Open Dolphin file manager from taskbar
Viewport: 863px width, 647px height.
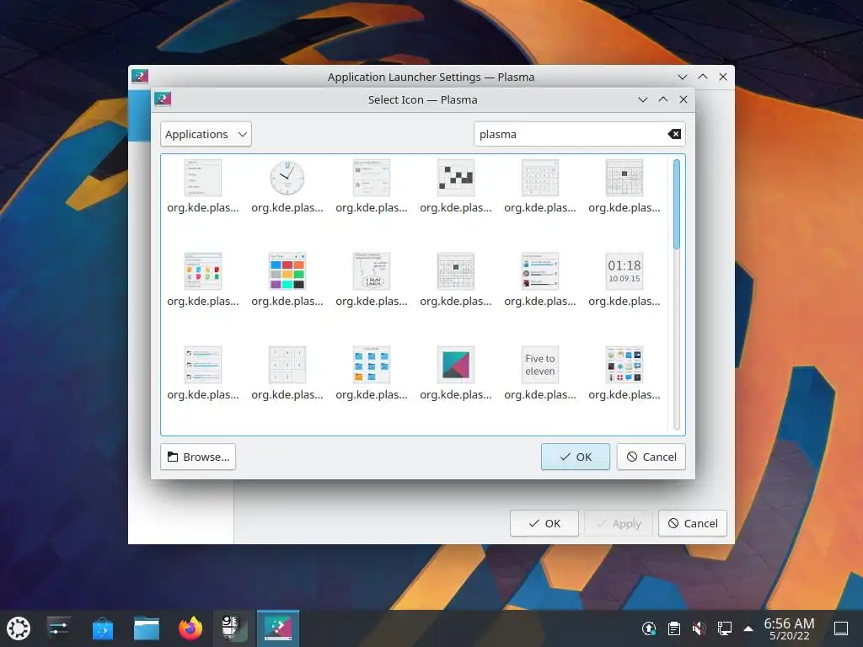coord(147,628)
